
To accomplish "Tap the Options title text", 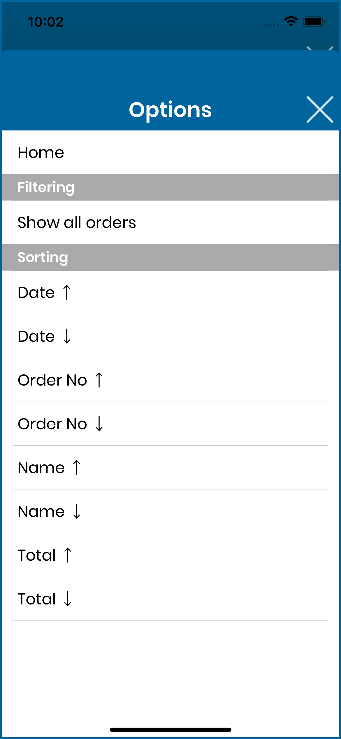I will click(170, 110).
